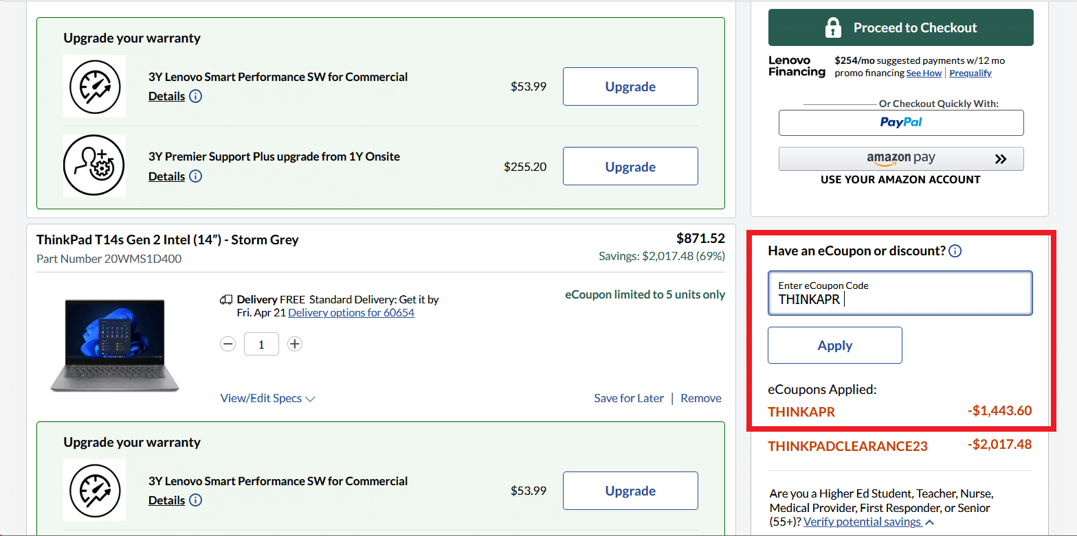Click the lock icon on Proceed to Checkout
The height and width of the screenshot is (536, 1077).
(x=834, y=27)
